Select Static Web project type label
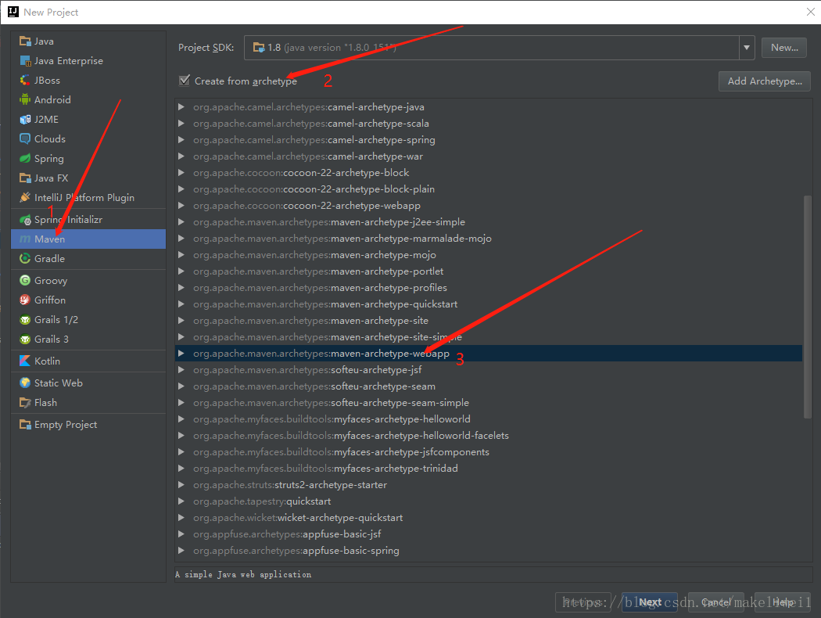 [59, 383]
